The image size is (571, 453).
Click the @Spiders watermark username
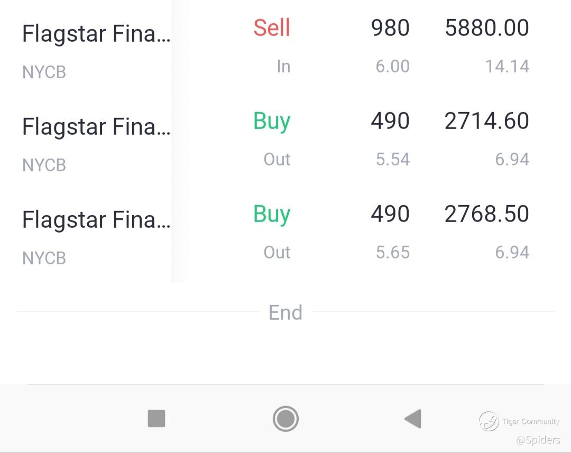tap(538, 439)
